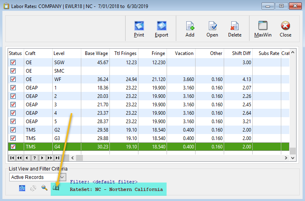Click the blue filter icon under Active Records
The width and height of the screenshot is (305, 201).
(22, 188)
